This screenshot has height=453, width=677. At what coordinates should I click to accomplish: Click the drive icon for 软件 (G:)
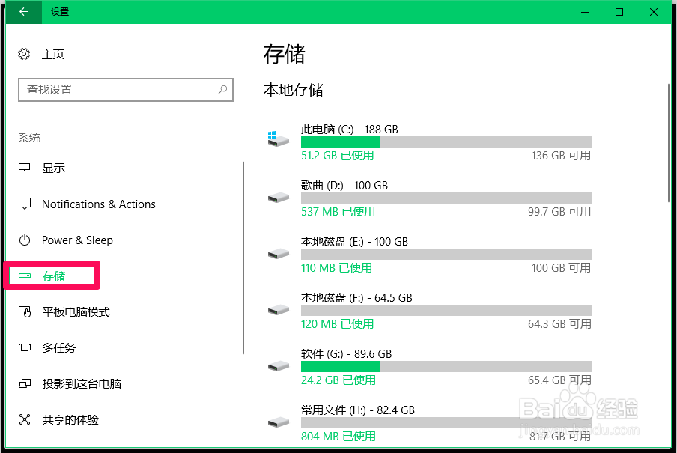(278, 366)
